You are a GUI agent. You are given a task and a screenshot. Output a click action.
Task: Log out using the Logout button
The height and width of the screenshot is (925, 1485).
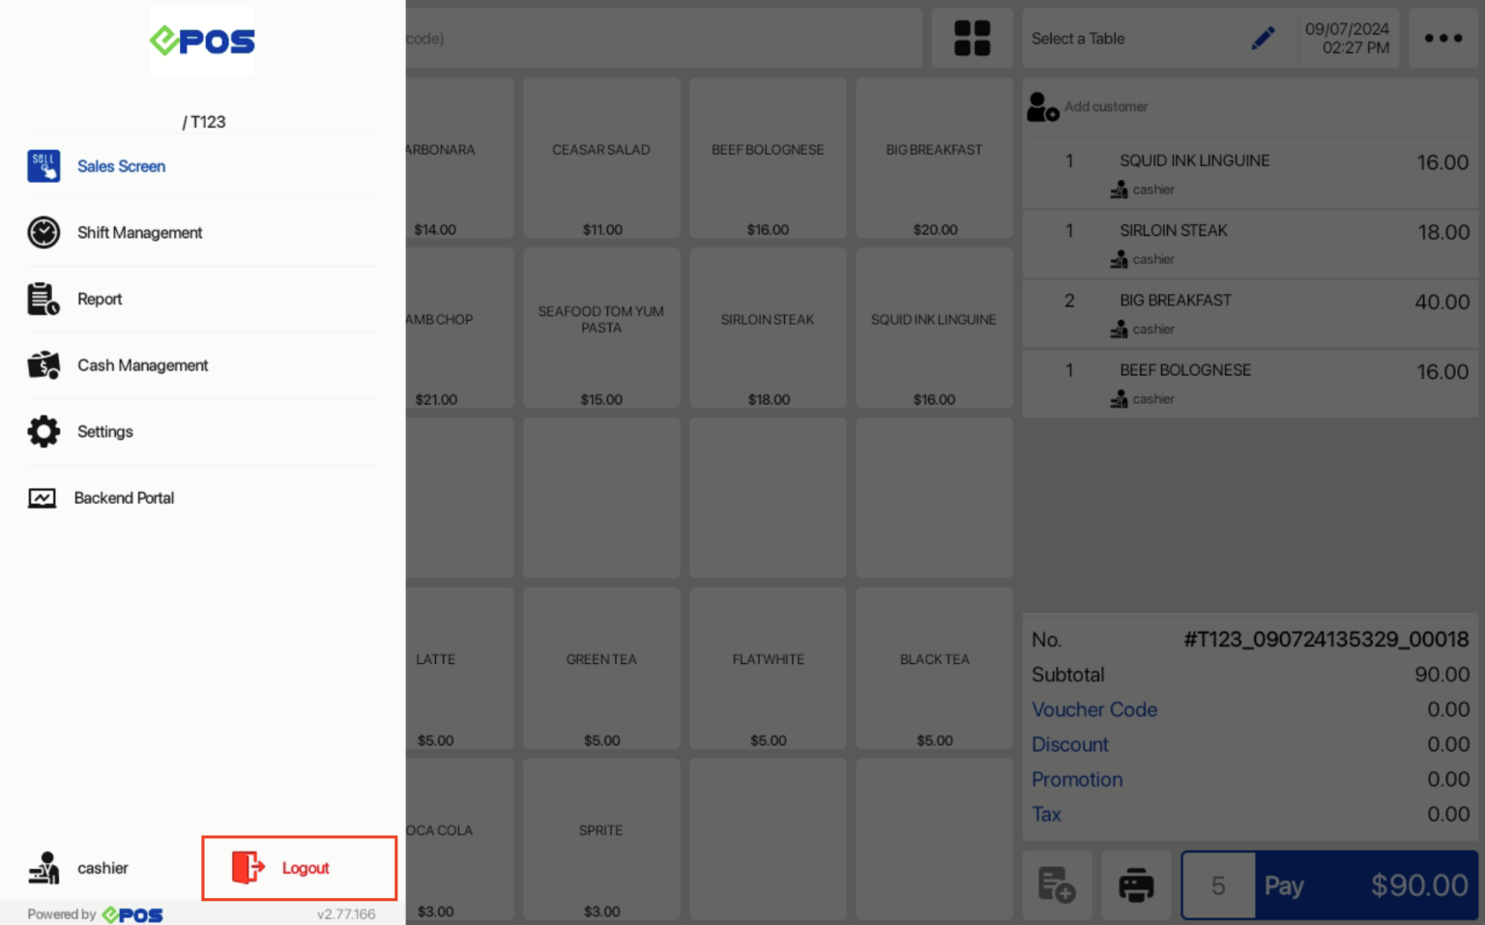[300, 868]
